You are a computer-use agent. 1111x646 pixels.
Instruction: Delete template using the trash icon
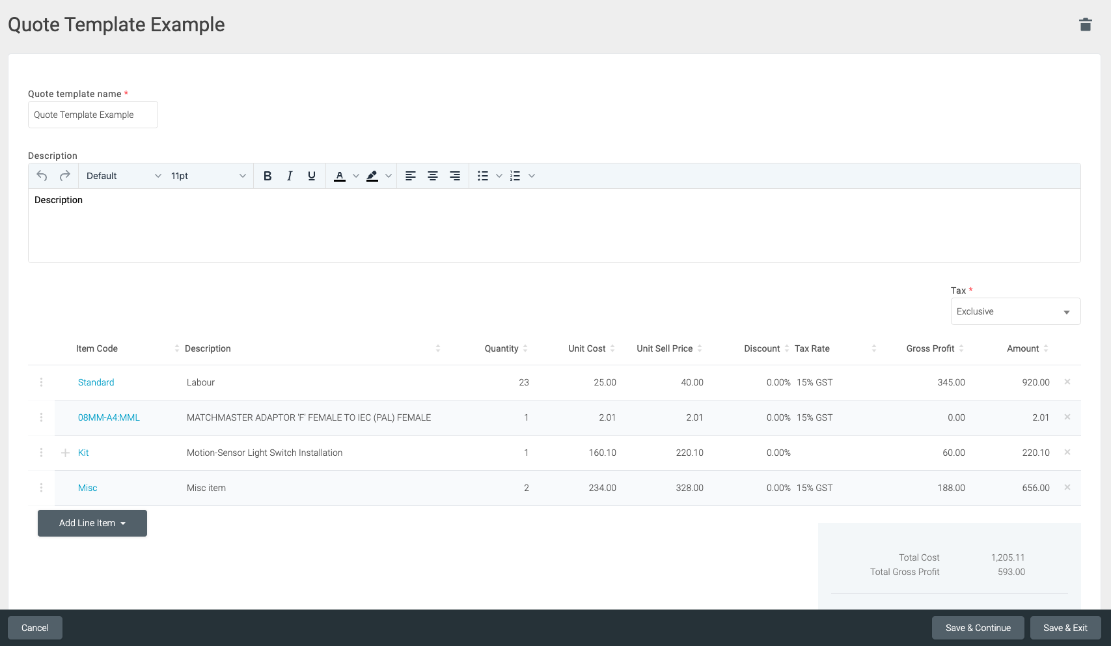pos(1085,25)
